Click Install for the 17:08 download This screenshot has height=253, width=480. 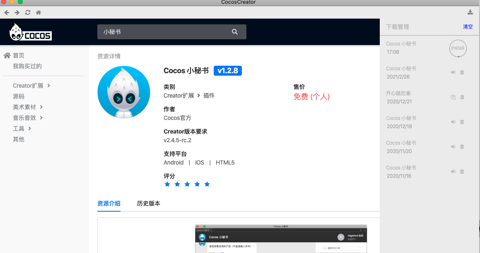point(458,48)
